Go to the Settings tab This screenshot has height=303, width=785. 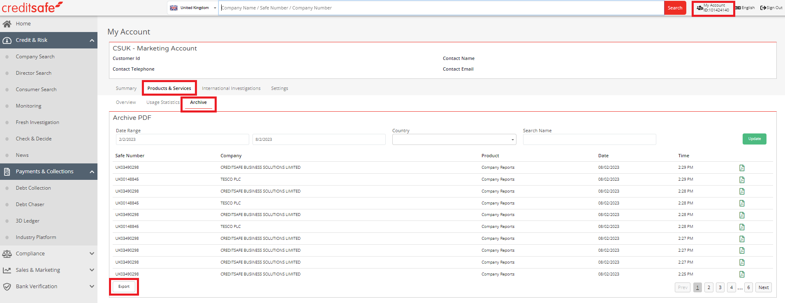pos(280,88)
